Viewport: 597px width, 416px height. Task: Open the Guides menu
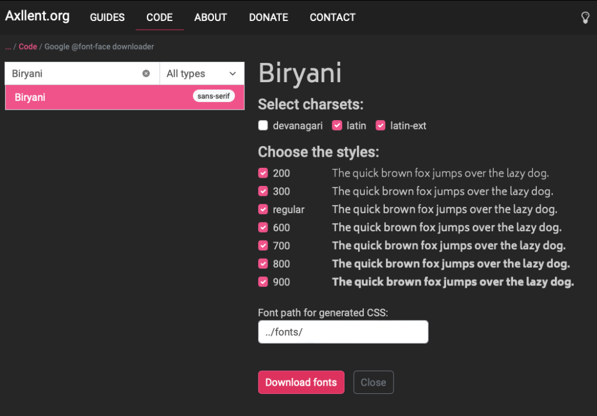[x=107, y=17]
